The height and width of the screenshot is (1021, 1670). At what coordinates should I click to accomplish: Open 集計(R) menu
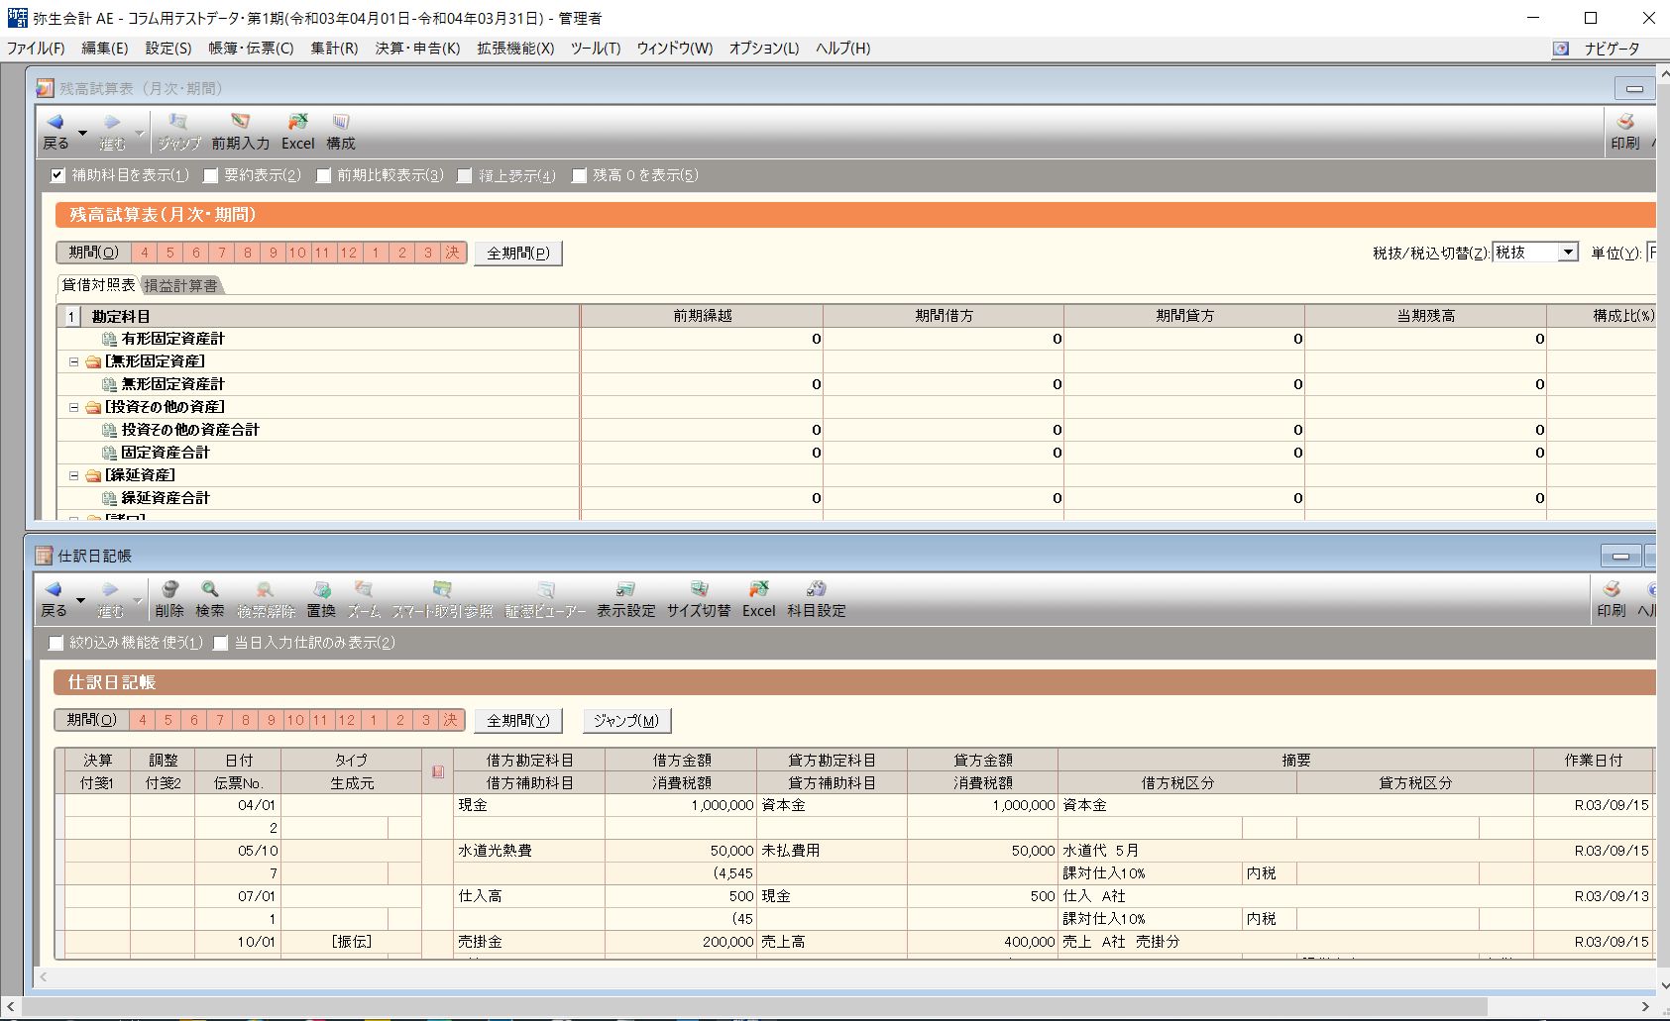(x=334, y=49)
